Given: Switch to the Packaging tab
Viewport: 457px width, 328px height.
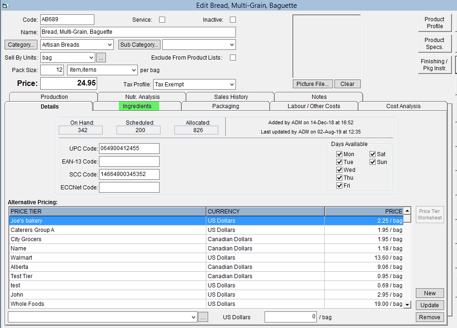Looking at the screenshot, I should click(226, 106).
